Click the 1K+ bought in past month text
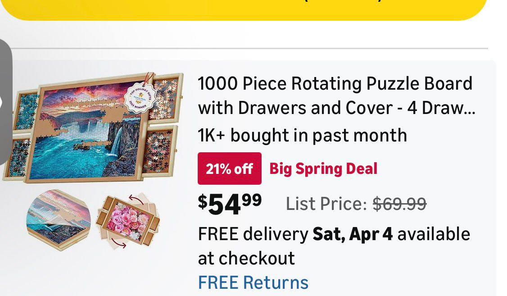Viewport: 507px width, 296px height. point(302,135)
